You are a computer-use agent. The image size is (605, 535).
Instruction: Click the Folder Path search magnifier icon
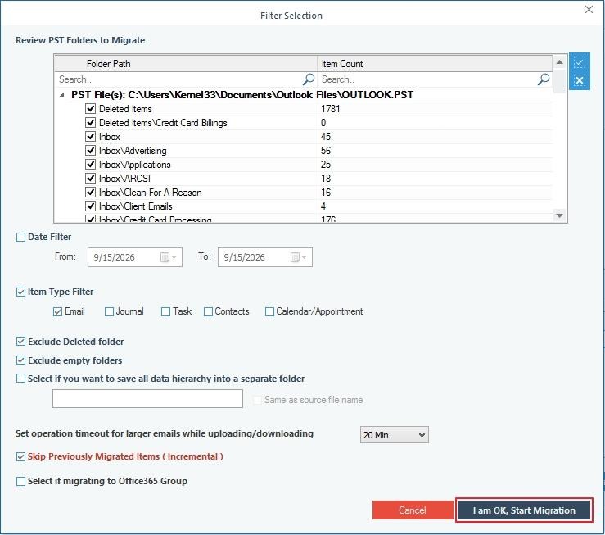pyautogui.click(x=309, y=79)
